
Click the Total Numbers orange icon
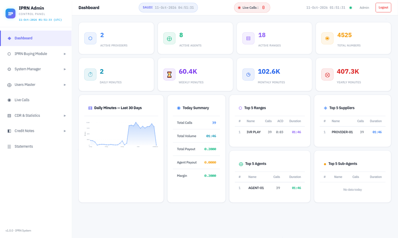coord(327,38)
